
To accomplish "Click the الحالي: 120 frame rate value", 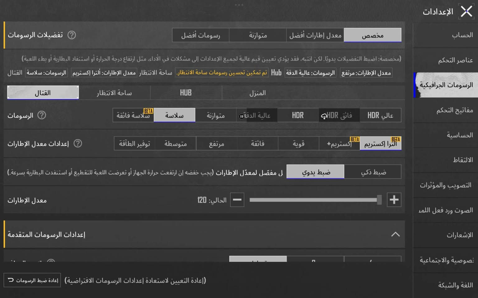I will (x=212, y=200).
